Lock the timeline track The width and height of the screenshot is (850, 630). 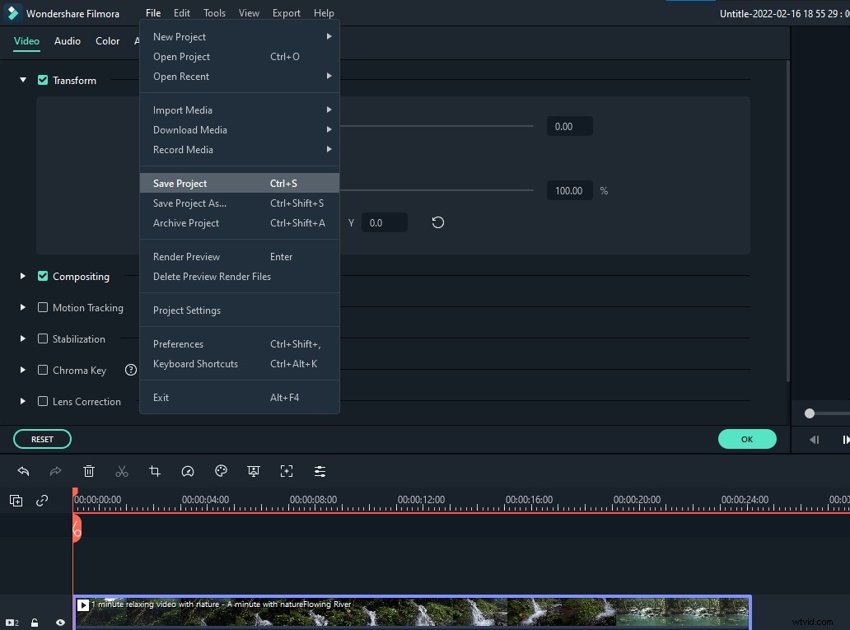tap(34, 623)
